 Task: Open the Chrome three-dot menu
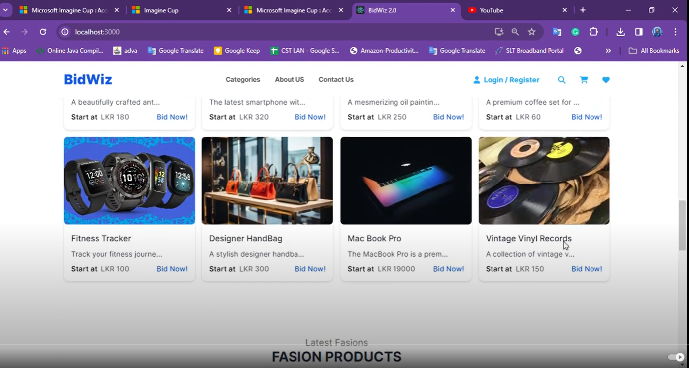[x=675, y=32]
